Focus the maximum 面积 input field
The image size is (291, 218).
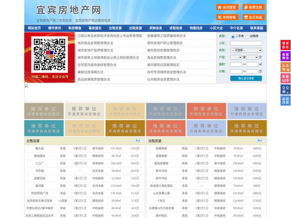pos(252,64)
